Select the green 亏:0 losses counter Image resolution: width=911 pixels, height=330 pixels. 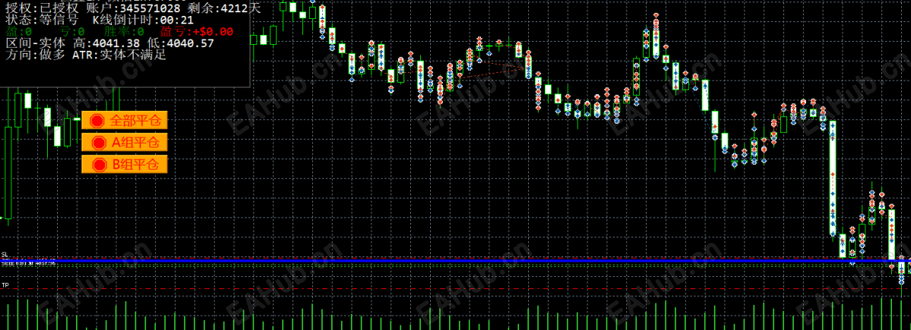[71, 31]
